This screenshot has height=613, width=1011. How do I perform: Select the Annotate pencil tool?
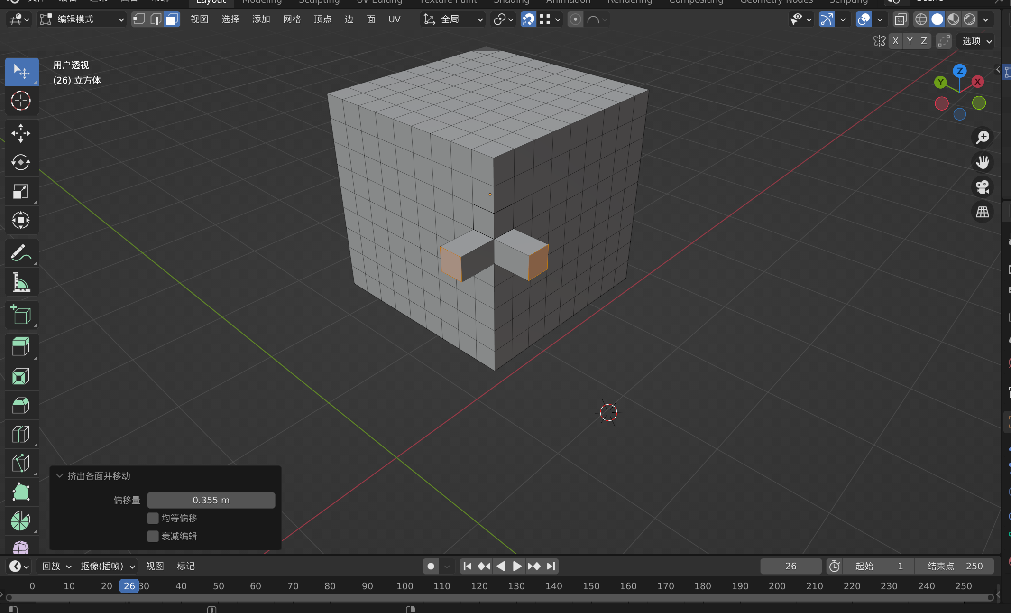(21, 253)
